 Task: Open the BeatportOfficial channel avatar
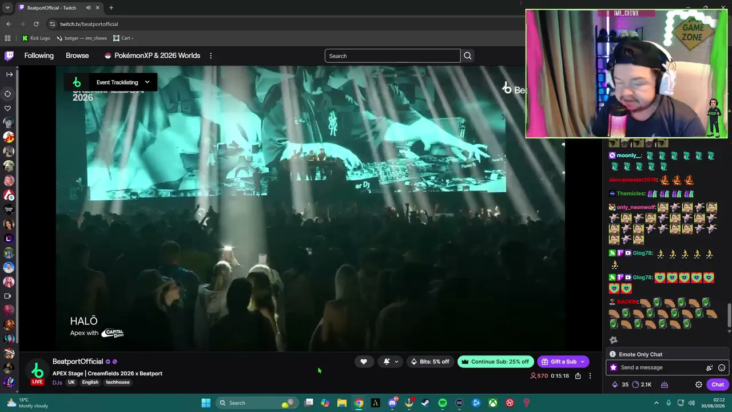[x=37, y=371]
